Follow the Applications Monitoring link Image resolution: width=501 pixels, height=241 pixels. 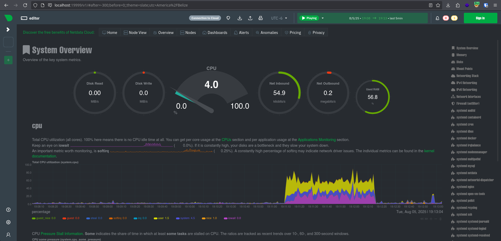click(317, 140)
